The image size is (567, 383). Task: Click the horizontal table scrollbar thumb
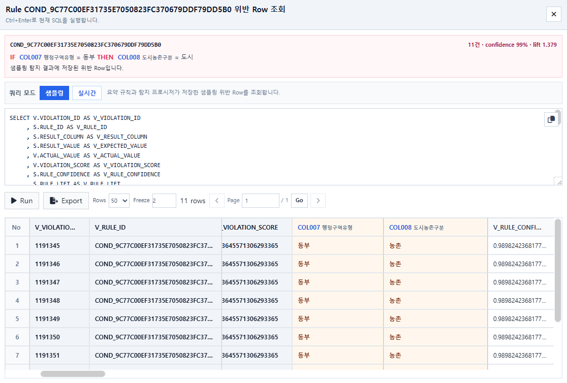(x=73, y=373)
